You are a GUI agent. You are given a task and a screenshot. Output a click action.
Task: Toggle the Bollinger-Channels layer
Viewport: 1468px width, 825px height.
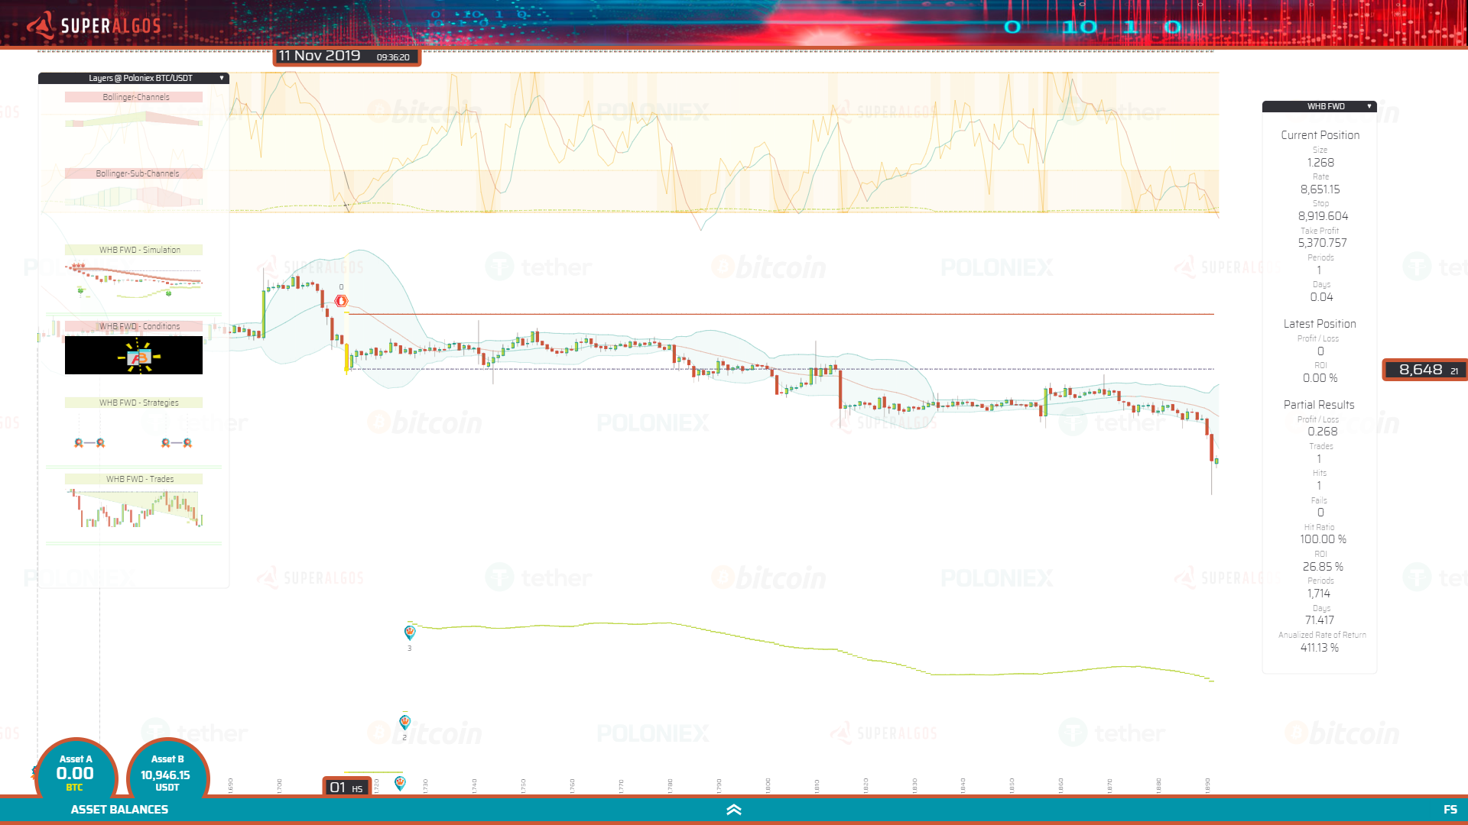(x=134, y=97)
